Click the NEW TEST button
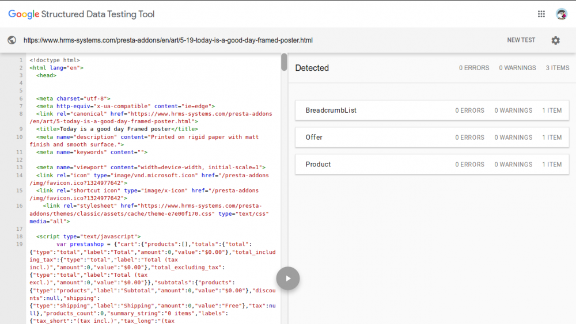The image size is (576, 324). (x=521, y=40)
